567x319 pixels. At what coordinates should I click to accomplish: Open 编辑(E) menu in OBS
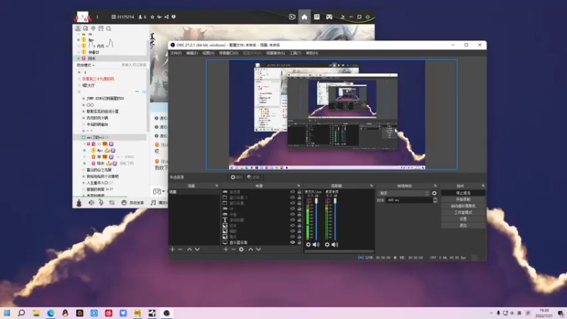click(191, 52)
